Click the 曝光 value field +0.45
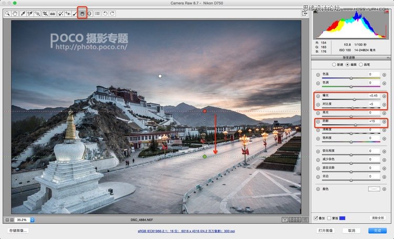 [374, 96]
